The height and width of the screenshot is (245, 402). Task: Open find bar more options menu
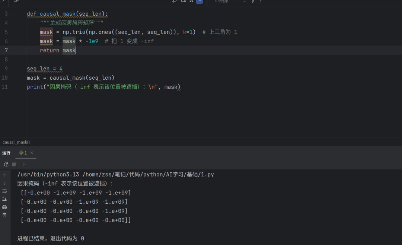tap(261, 1)
